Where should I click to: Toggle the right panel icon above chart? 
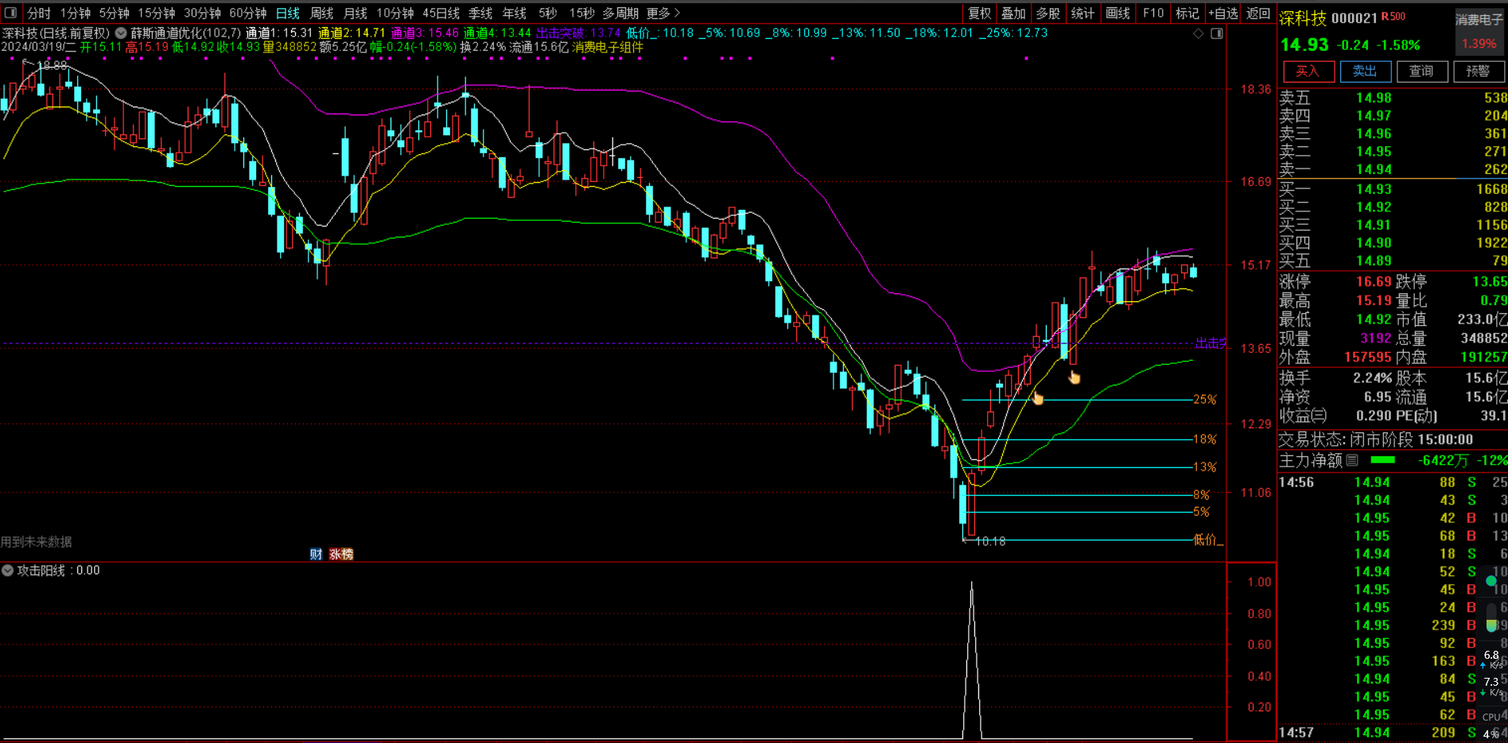click(1217, 33)
